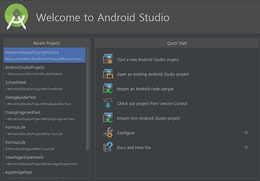
Task: Click the VCS checkout arrow icon
Action: [x=108, y=103]
